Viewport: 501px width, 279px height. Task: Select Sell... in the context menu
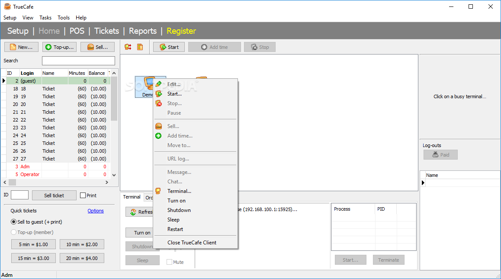point(196,126)
